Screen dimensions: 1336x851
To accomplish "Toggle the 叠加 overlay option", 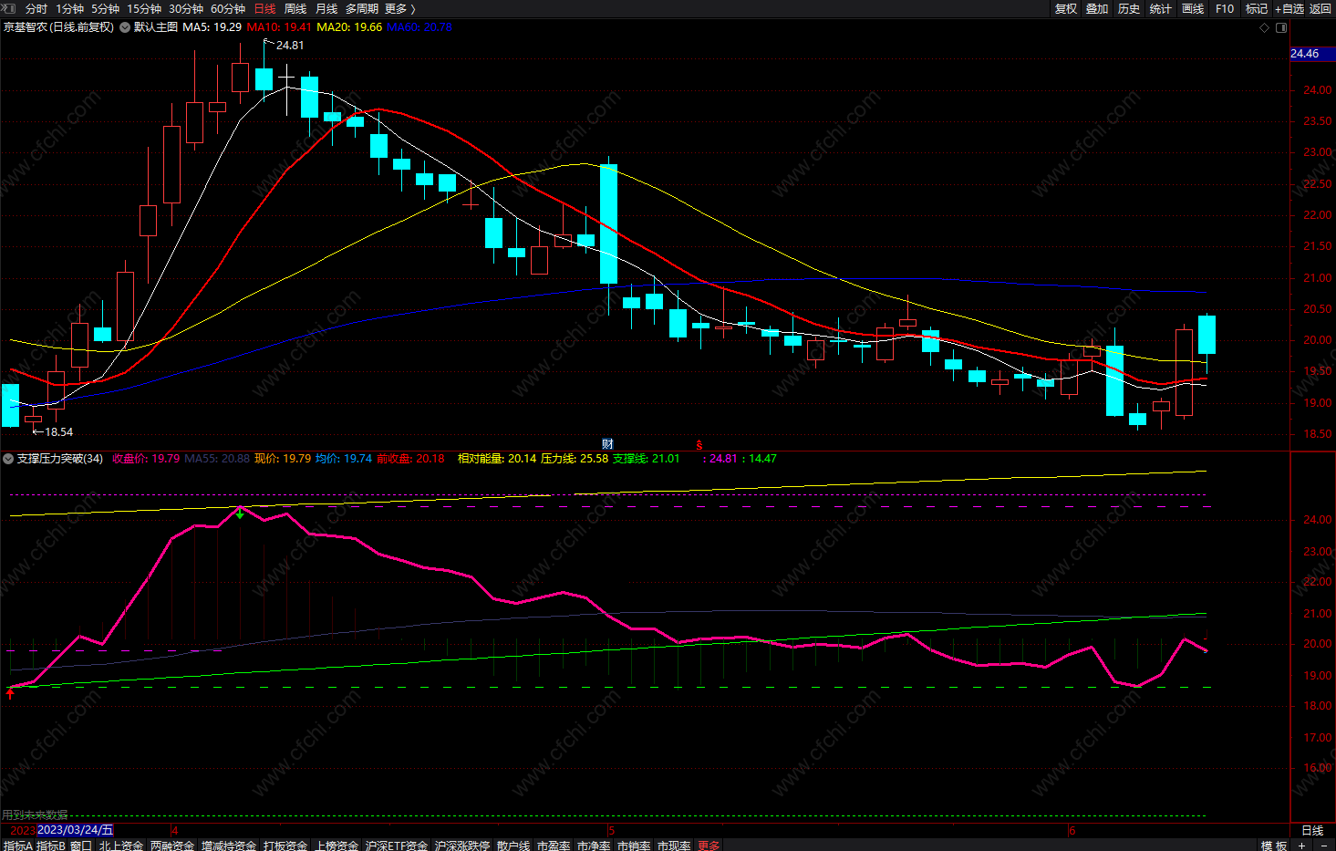I will (x=1097, y=8).
